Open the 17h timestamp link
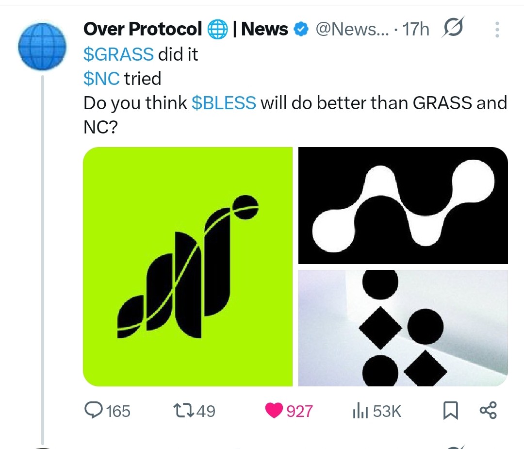This screenshot has height=449, width=524. pyautogui.click(x=416, y=30)
